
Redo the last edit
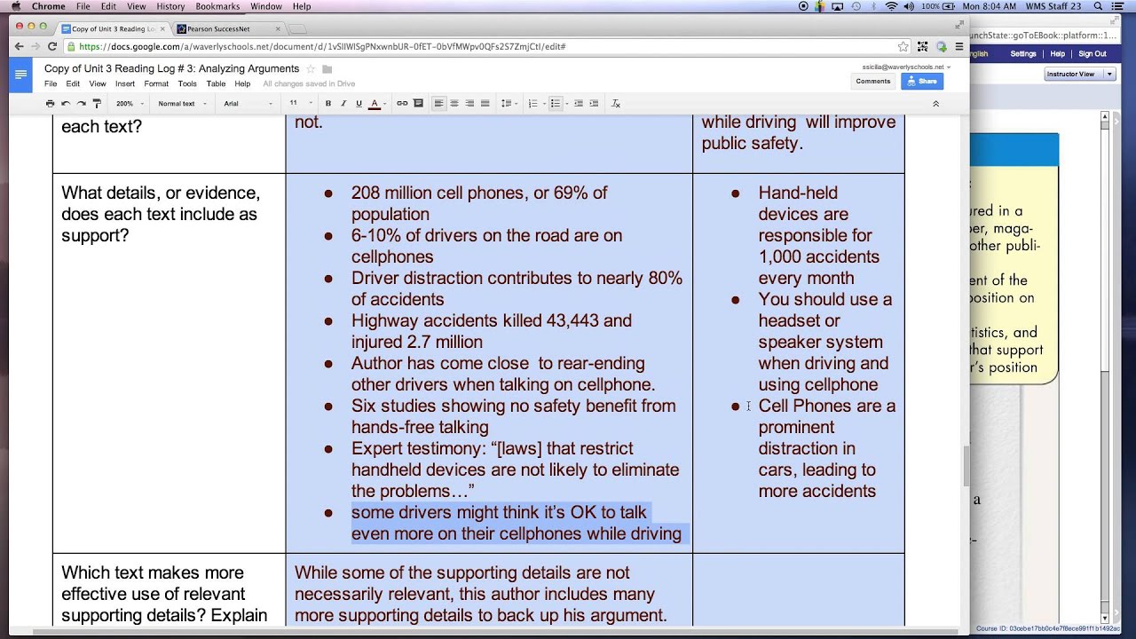point(81,104)
